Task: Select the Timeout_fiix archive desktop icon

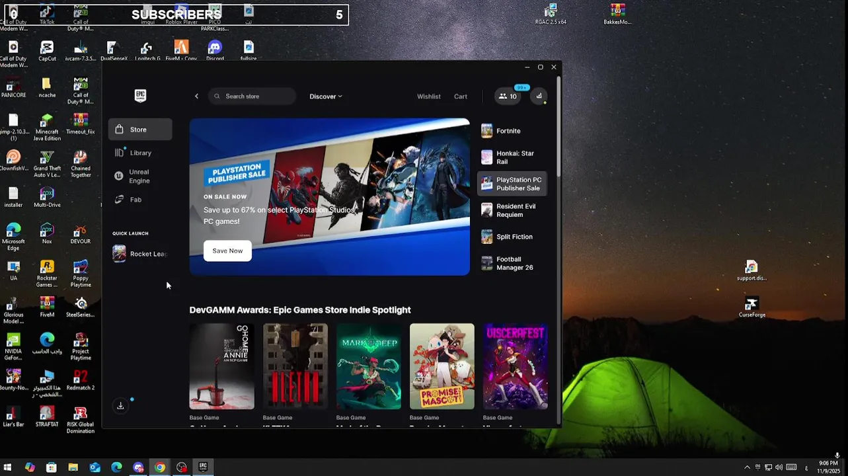Action: [81, 124]
